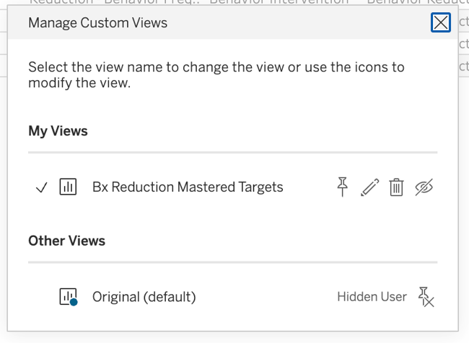Viewport: 469px width, 343px height.
Task: Delete the Bx Reduction Mastered Targets view
Action: click(396, 187)
